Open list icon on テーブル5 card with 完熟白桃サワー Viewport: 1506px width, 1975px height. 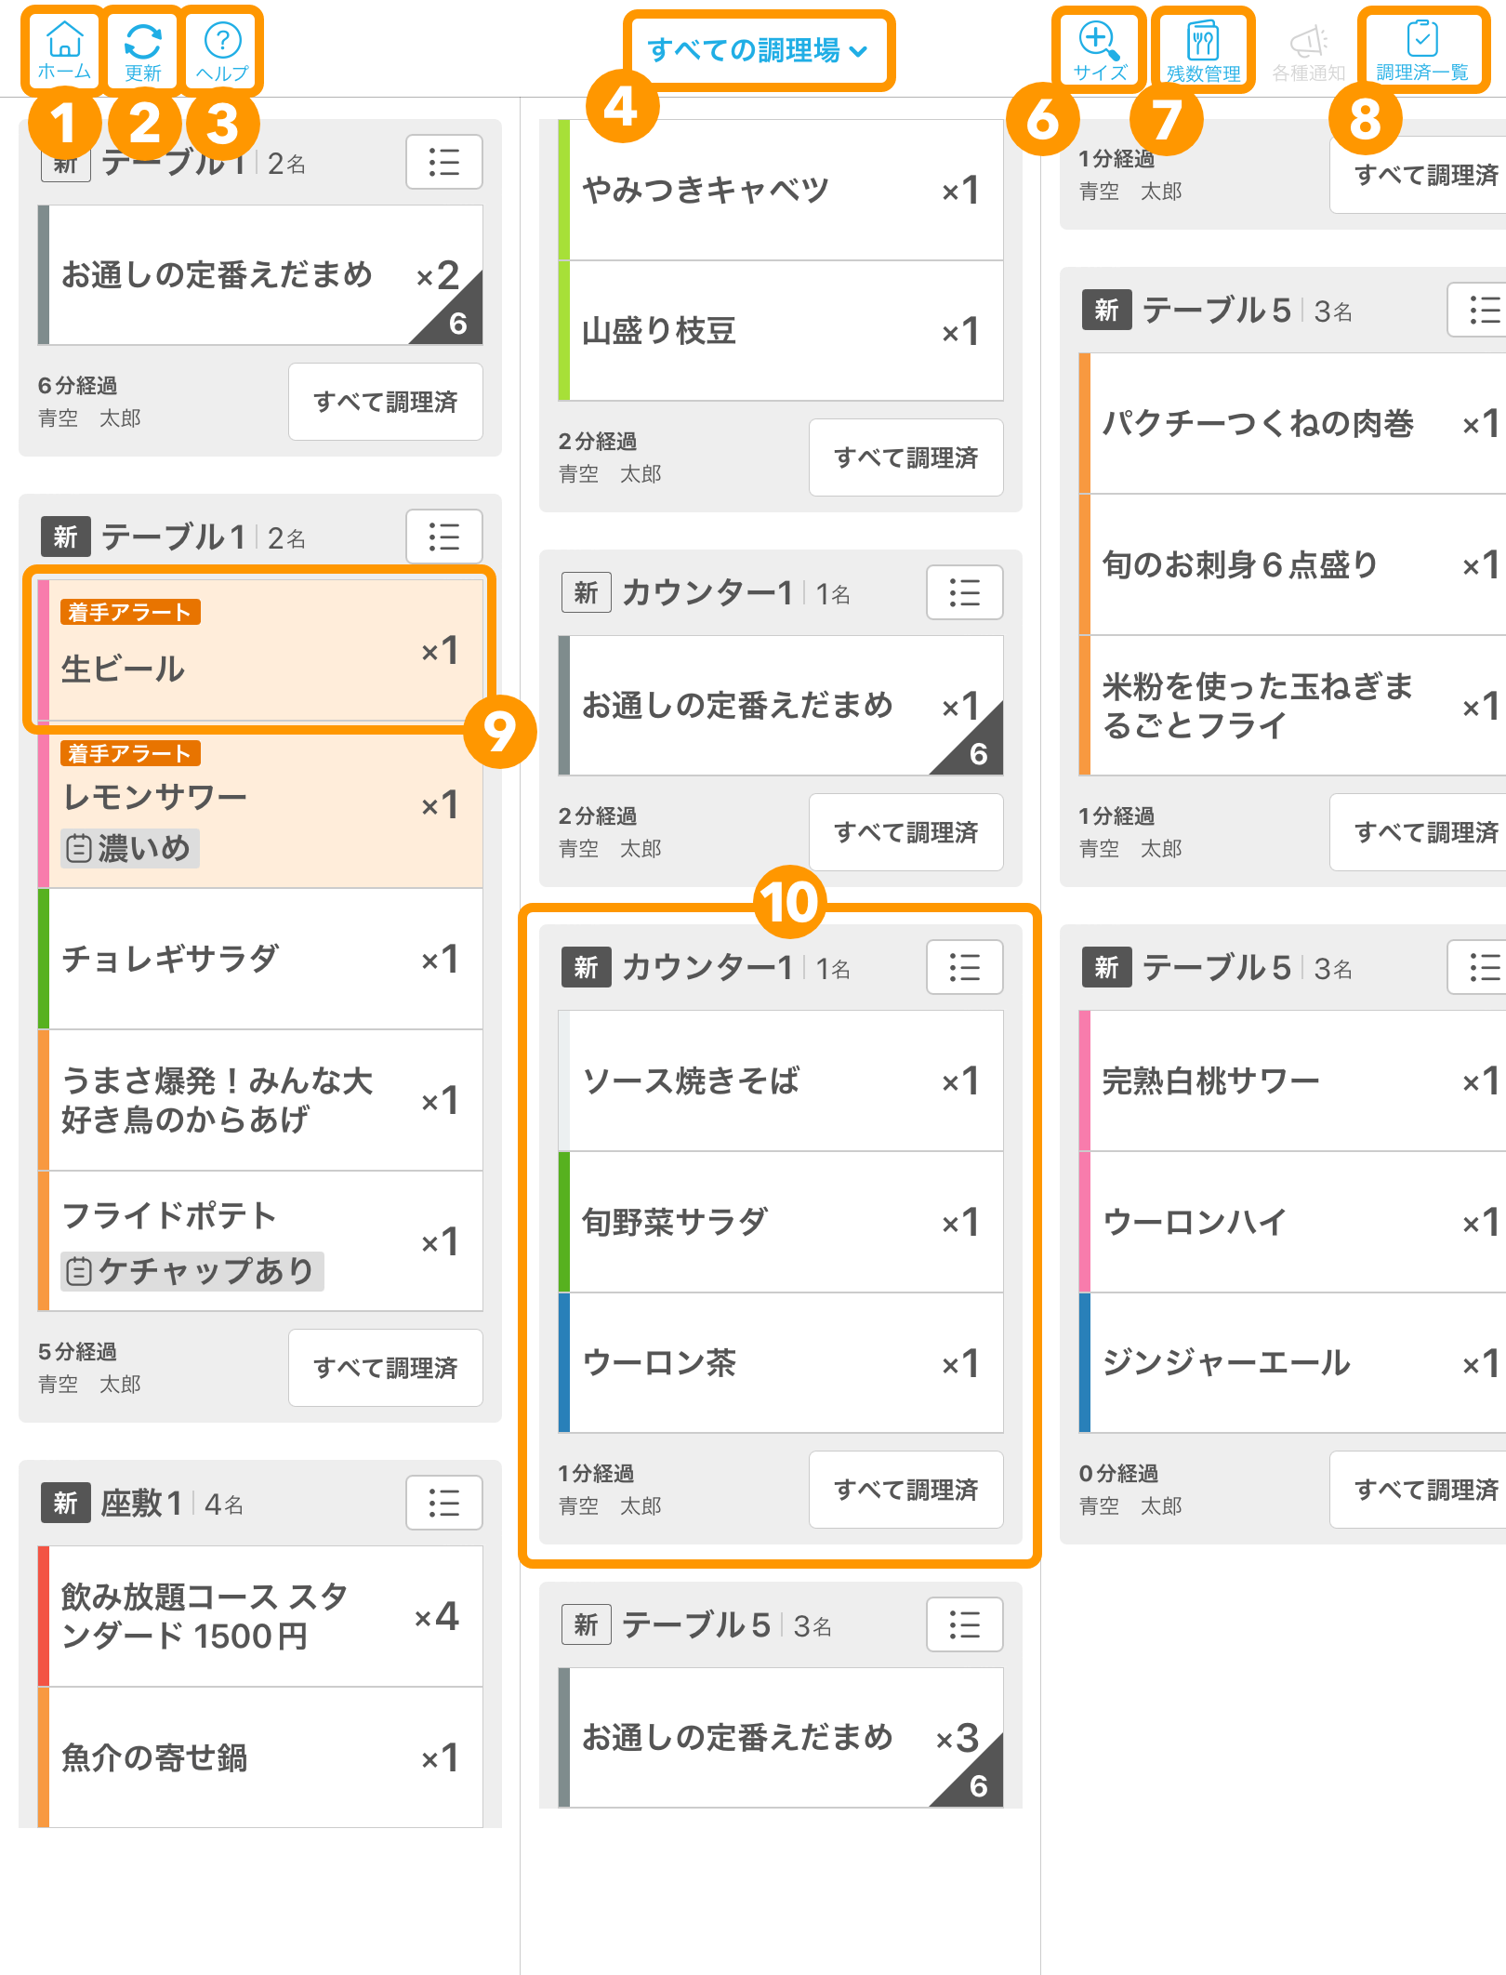(1478, 967)
